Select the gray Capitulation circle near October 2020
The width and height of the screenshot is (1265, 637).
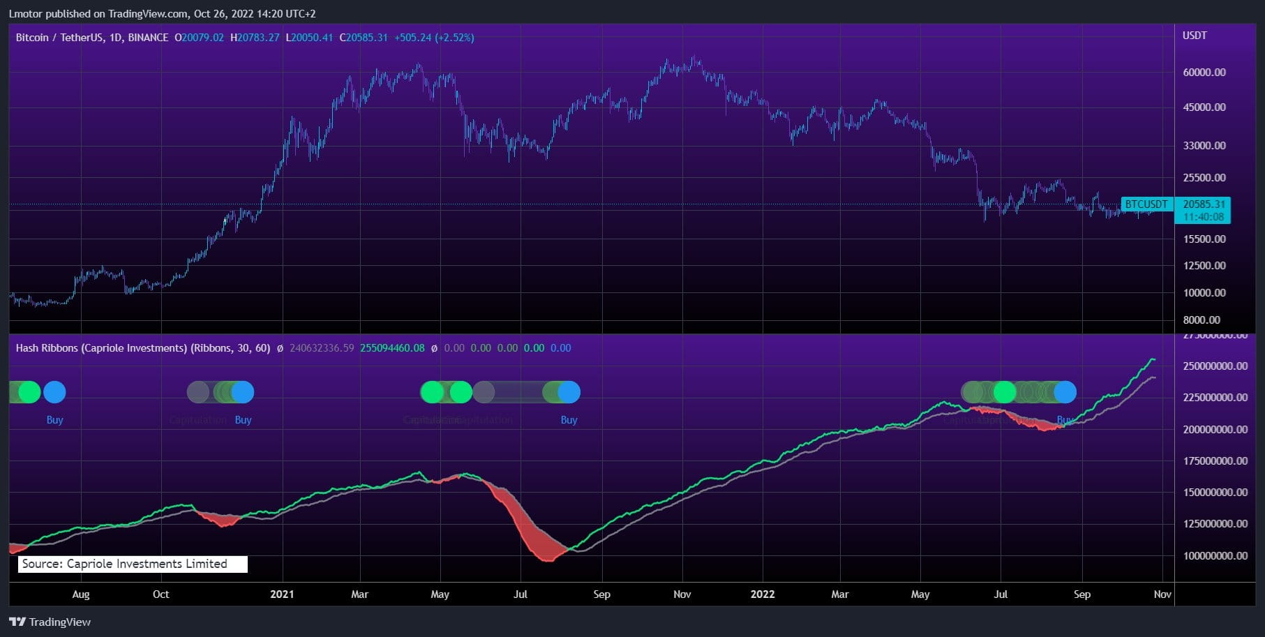pyautogui.click(x=199, y=392)
